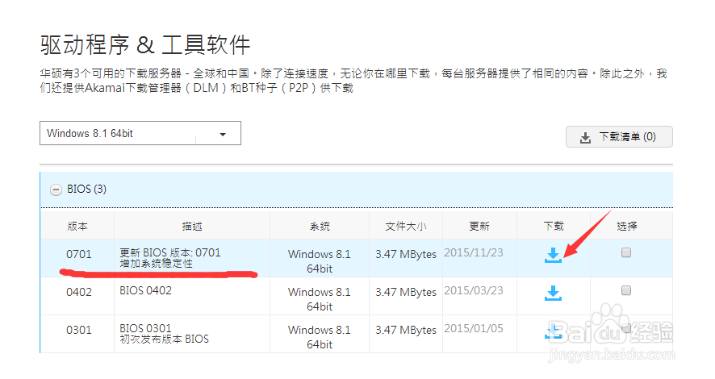Click the 选择 column header
The height and width of the screenshot is (379, 715).
[627, 226]
